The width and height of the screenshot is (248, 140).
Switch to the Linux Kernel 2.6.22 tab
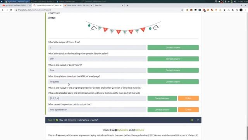pos(78,5)
